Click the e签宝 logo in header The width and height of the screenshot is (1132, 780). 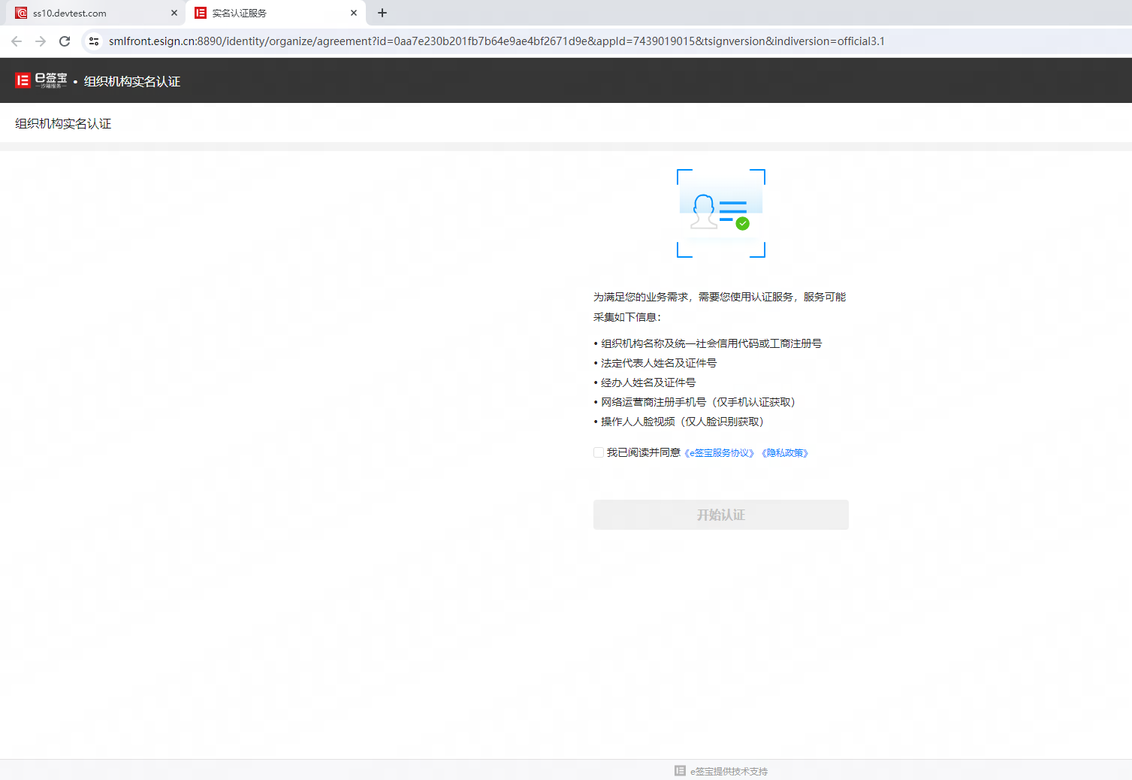pyautogui.click(x=41, y=80)
